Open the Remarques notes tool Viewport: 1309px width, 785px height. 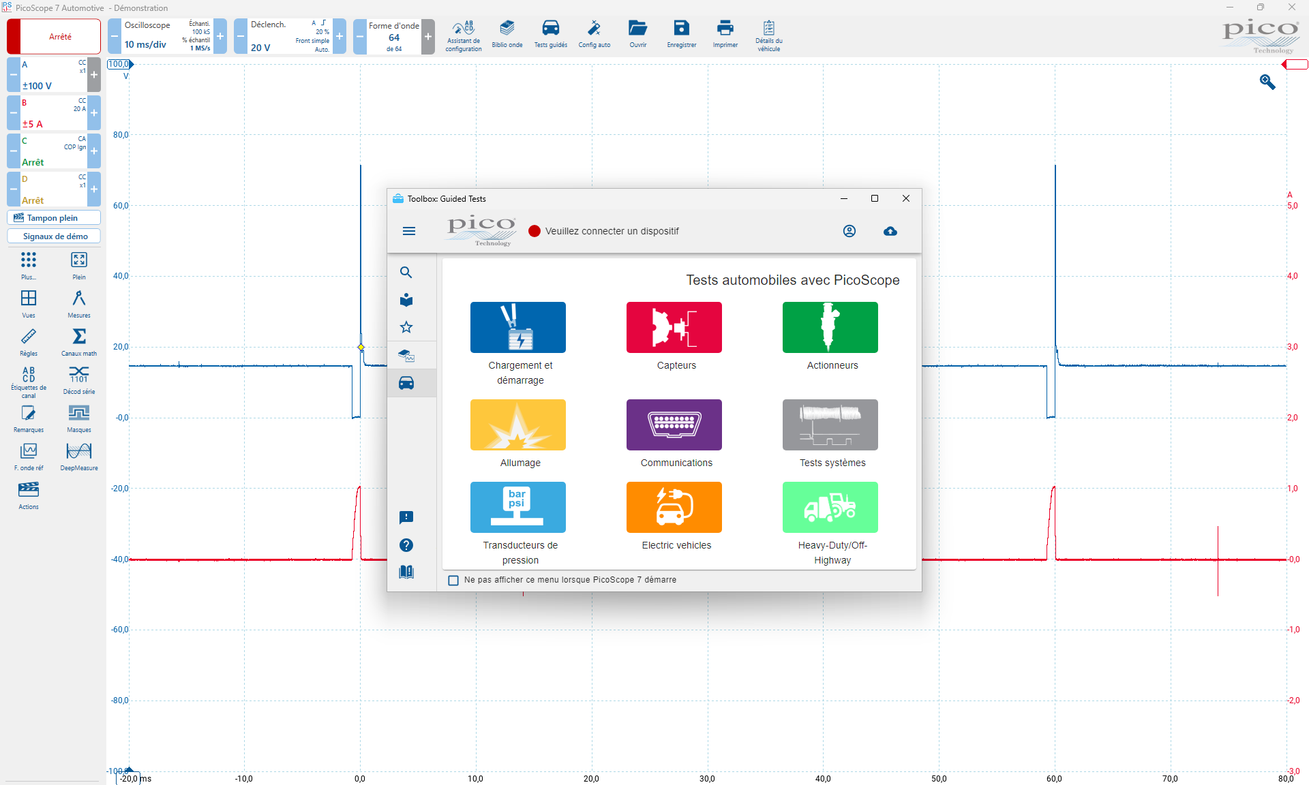(x=29, y=418)
